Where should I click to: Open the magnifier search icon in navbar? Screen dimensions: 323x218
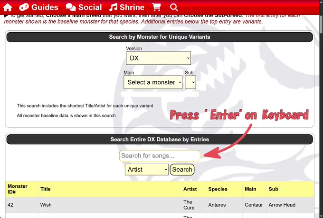point(174,8)
